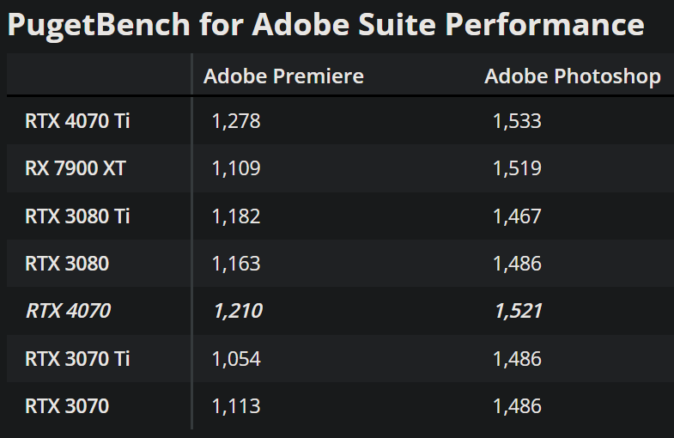Select the RTX 4070 Ti row label
The height and width of the screenshot is (438, 674).
click(77, 121)
